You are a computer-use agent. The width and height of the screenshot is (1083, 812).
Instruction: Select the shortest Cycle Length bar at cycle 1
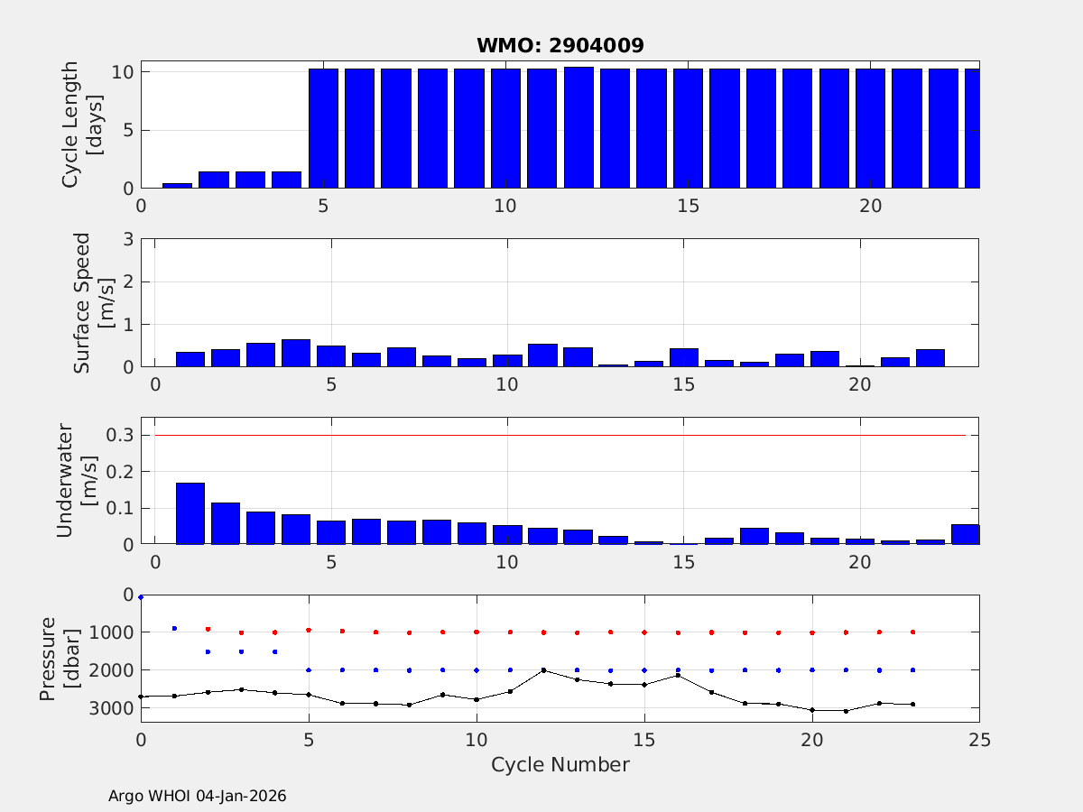[177, 185]
